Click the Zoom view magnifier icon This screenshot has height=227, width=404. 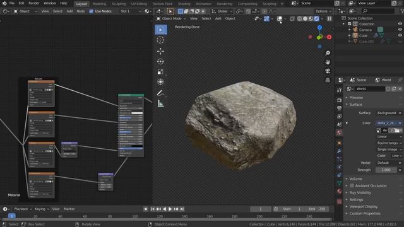pyautogui.click(x=328, y=53)
